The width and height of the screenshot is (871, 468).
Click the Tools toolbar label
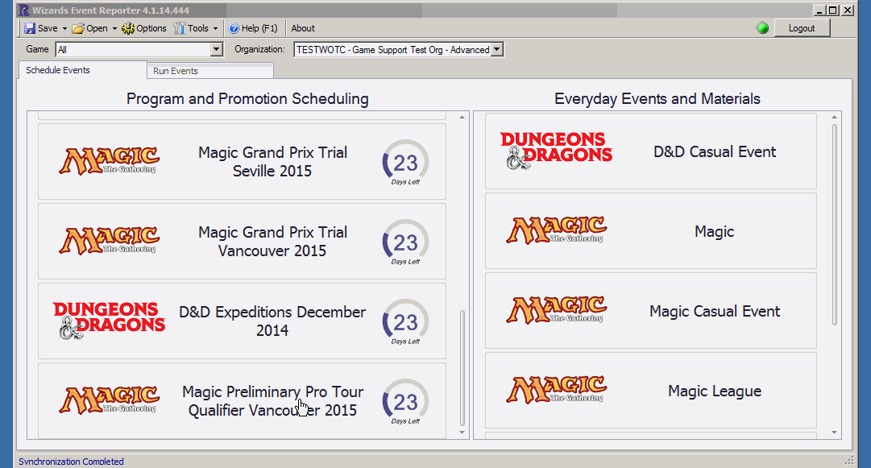tap(197, 28)
